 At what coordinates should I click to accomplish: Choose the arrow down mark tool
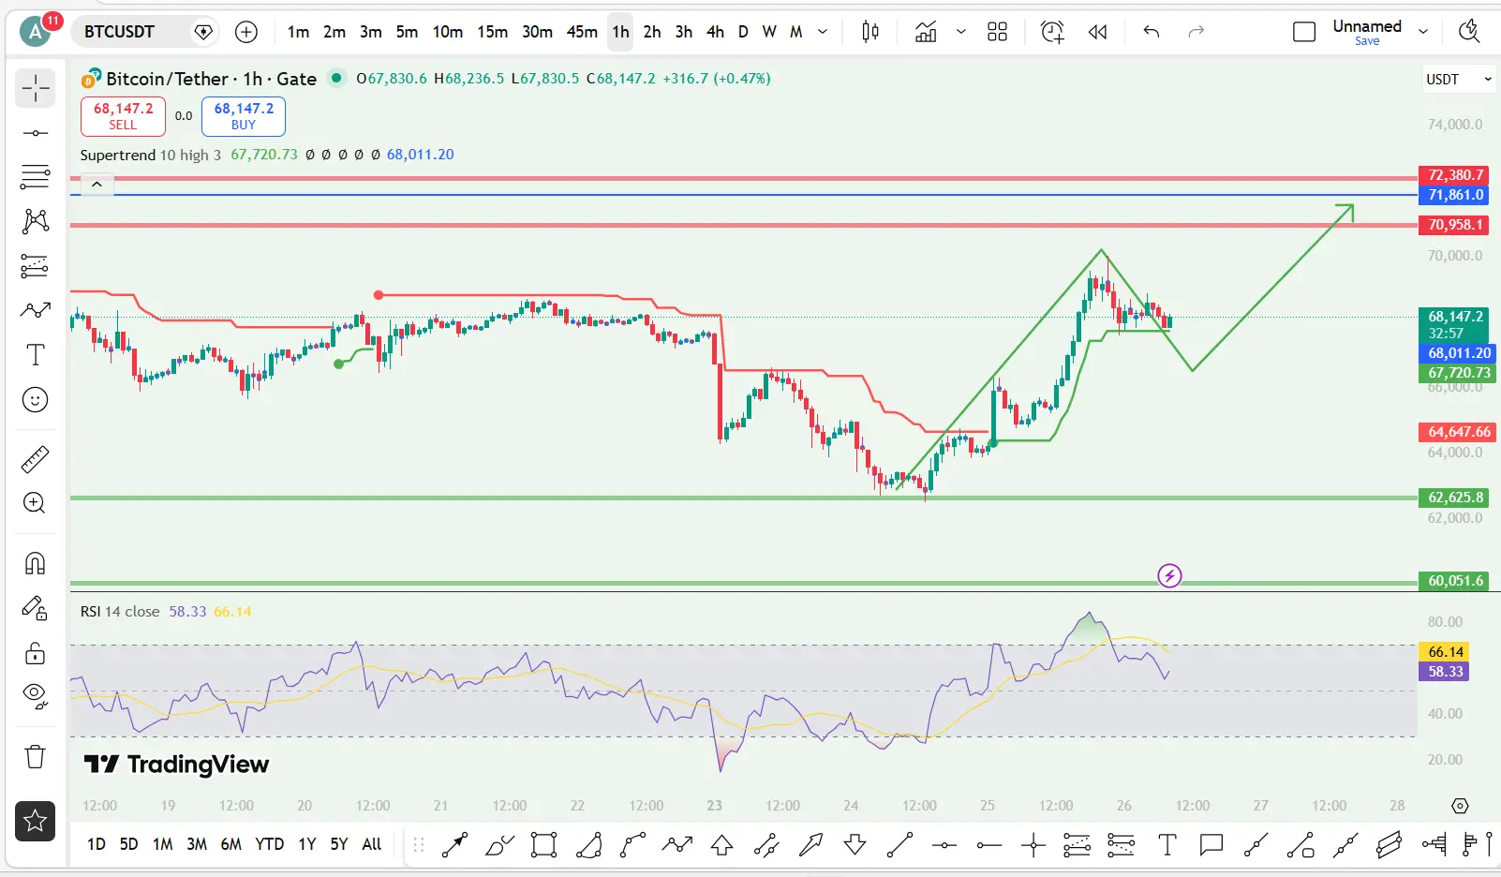[855, 845]
